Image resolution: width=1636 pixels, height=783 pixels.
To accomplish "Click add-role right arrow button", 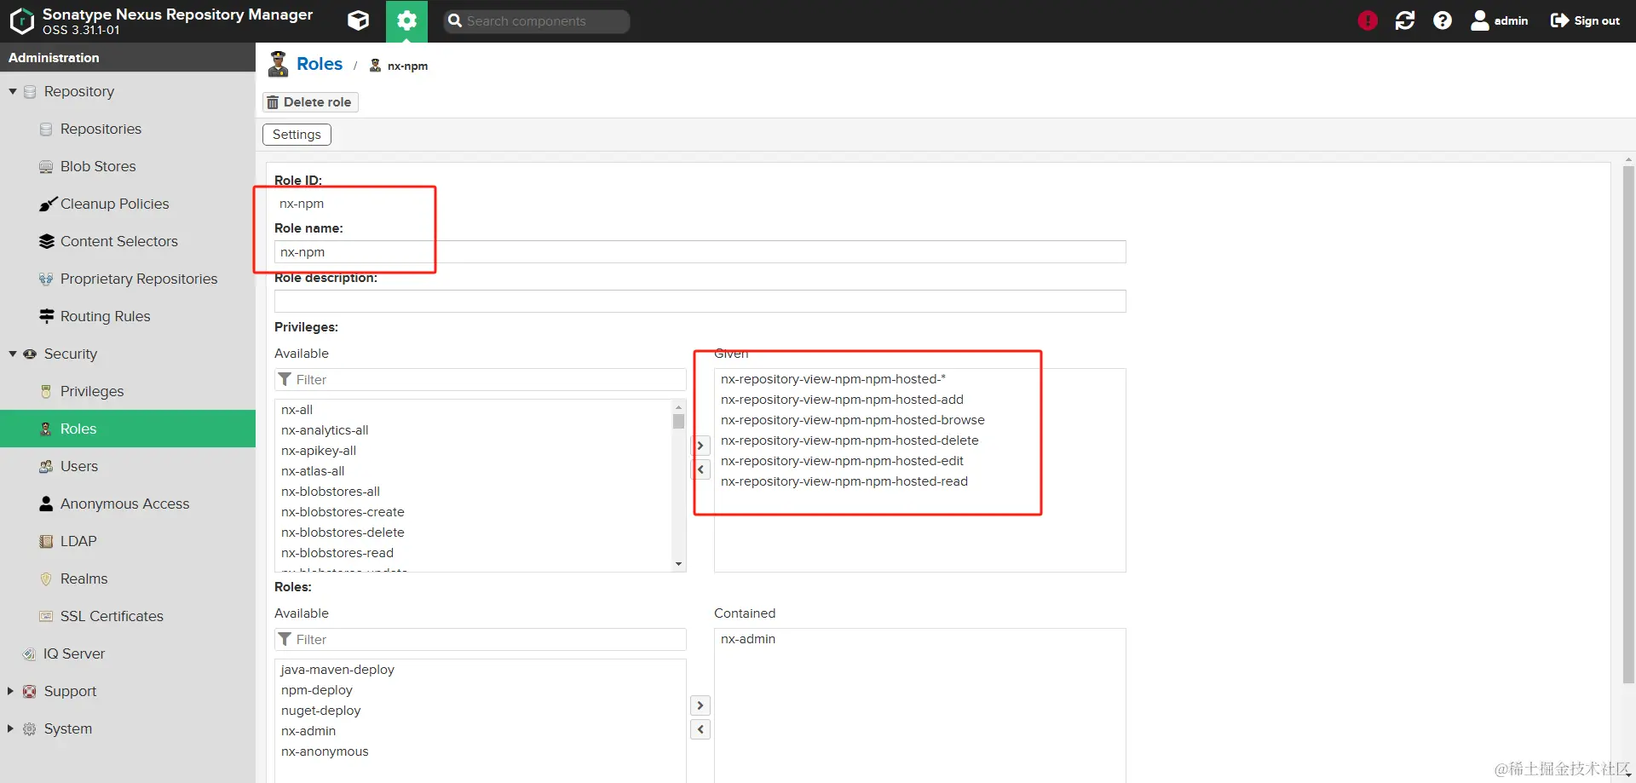I will 700,705.
